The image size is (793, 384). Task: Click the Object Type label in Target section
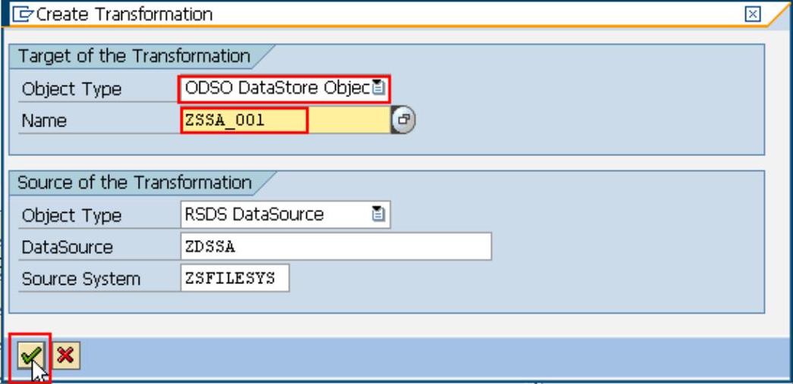(71, 90)
